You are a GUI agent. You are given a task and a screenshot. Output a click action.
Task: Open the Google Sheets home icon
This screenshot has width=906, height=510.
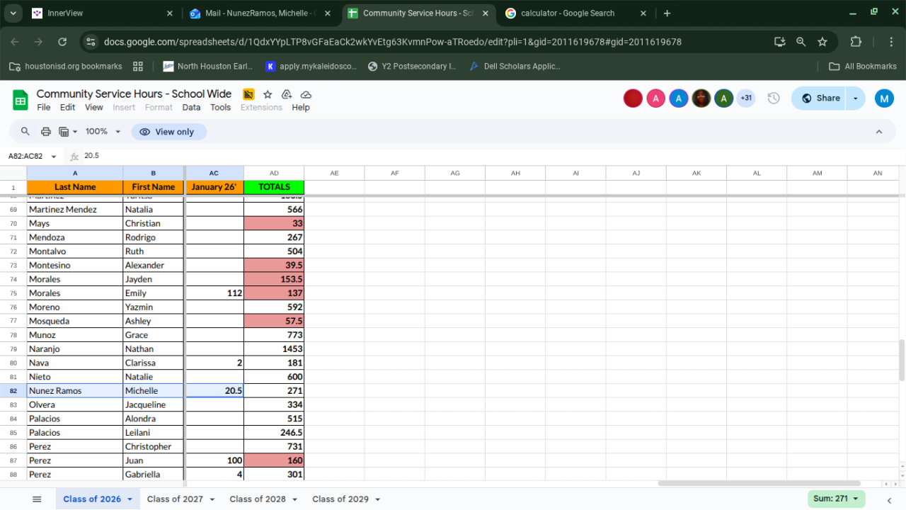click(x=21, y=100)
